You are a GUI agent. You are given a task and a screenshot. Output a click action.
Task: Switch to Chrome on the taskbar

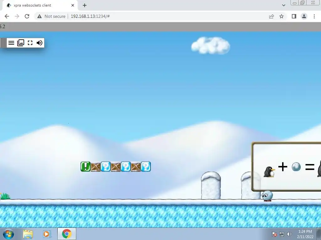[67, 234]
